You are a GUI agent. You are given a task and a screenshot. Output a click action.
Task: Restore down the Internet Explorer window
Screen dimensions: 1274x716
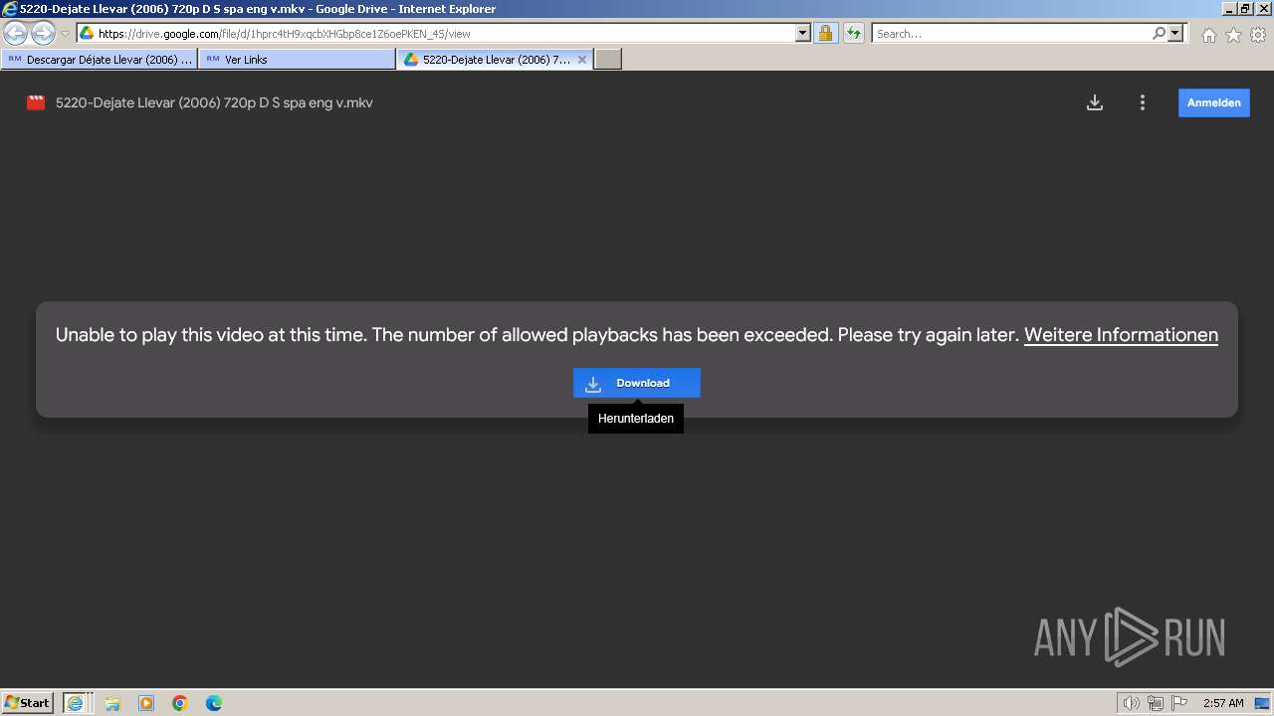pyautogui.click(x=1245, y=9)
